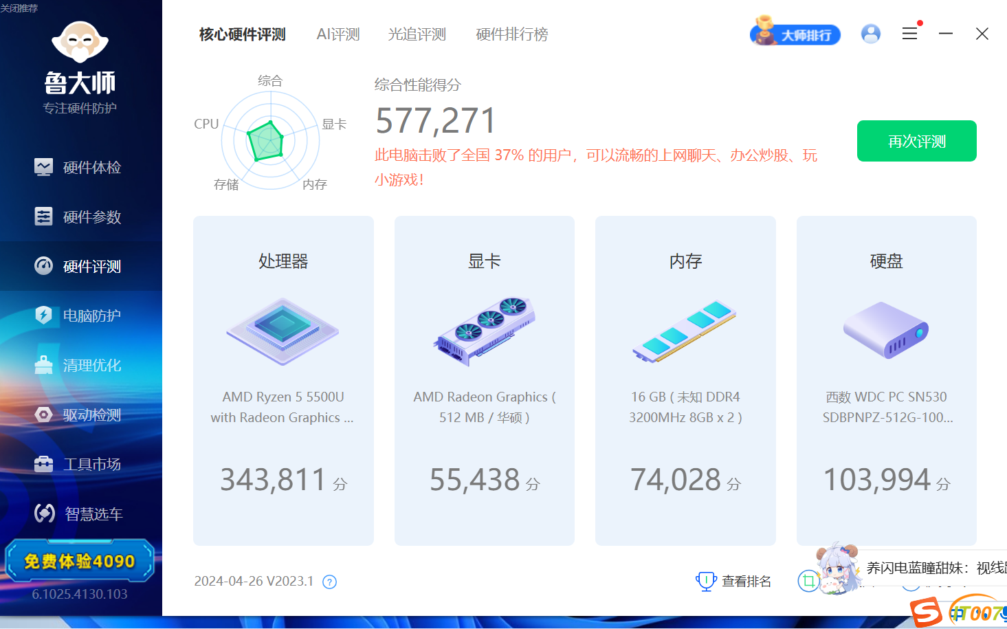Click the Sogou input method S icon
This screenshot has height=629, width=1007.
click(926, 611)
